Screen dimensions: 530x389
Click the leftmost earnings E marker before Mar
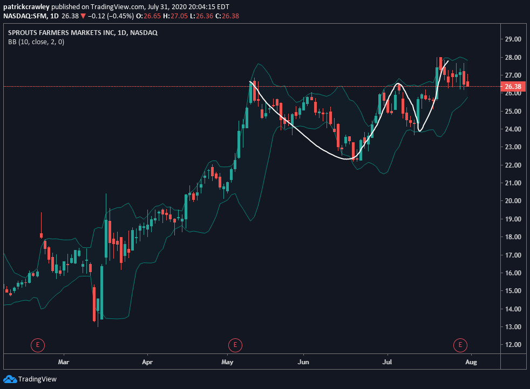38,345
